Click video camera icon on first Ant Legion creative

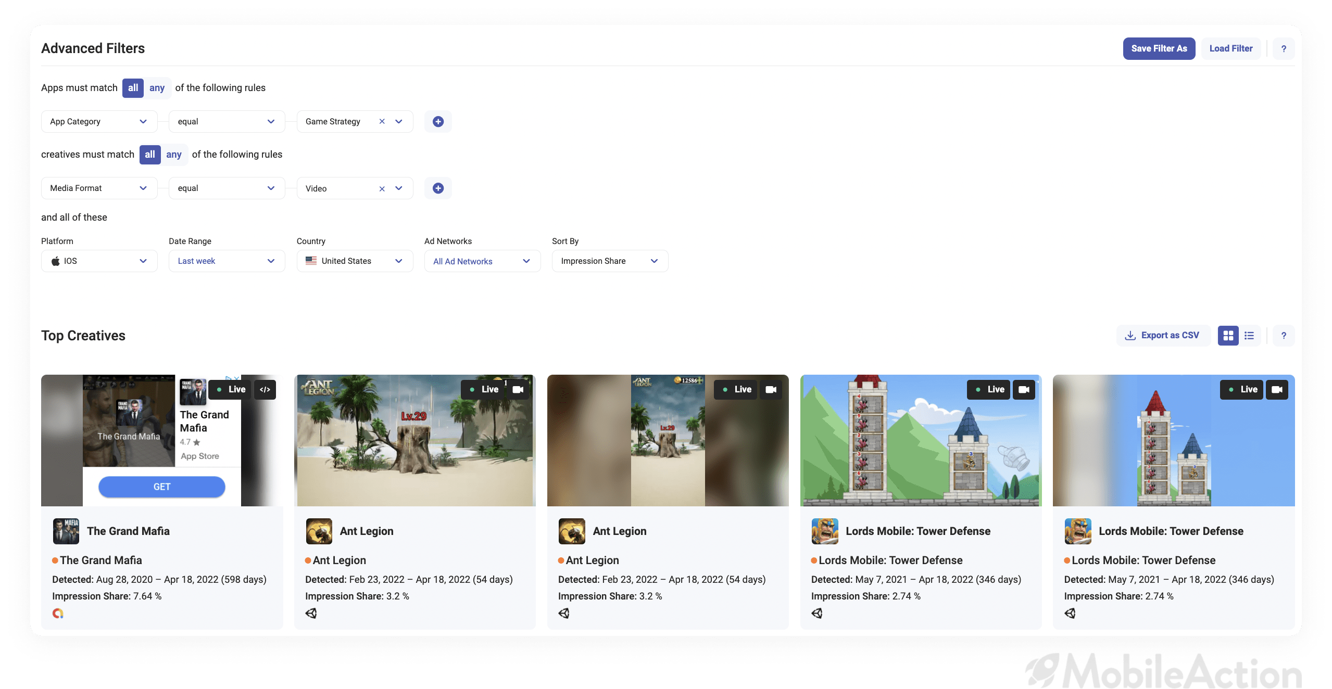[518, 389]
